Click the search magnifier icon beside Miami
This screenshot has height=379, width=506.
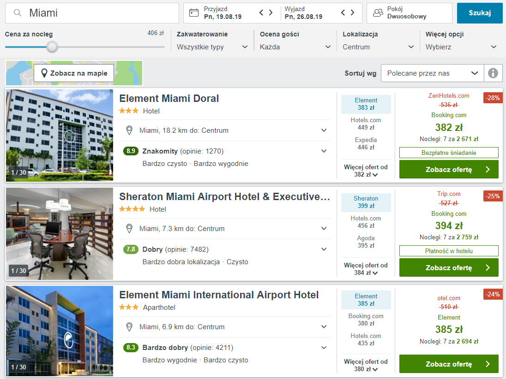pos(18,13)
